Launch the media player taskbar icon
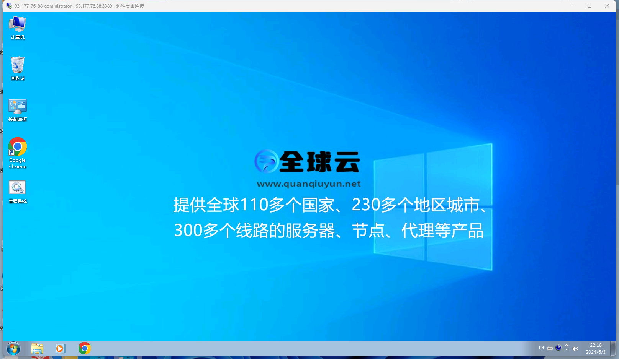 (x=60, y=349)
